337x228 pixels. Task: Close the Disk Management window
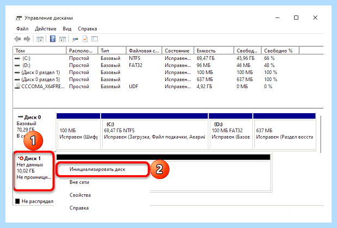pyautogui.click(x=315, y=17)
